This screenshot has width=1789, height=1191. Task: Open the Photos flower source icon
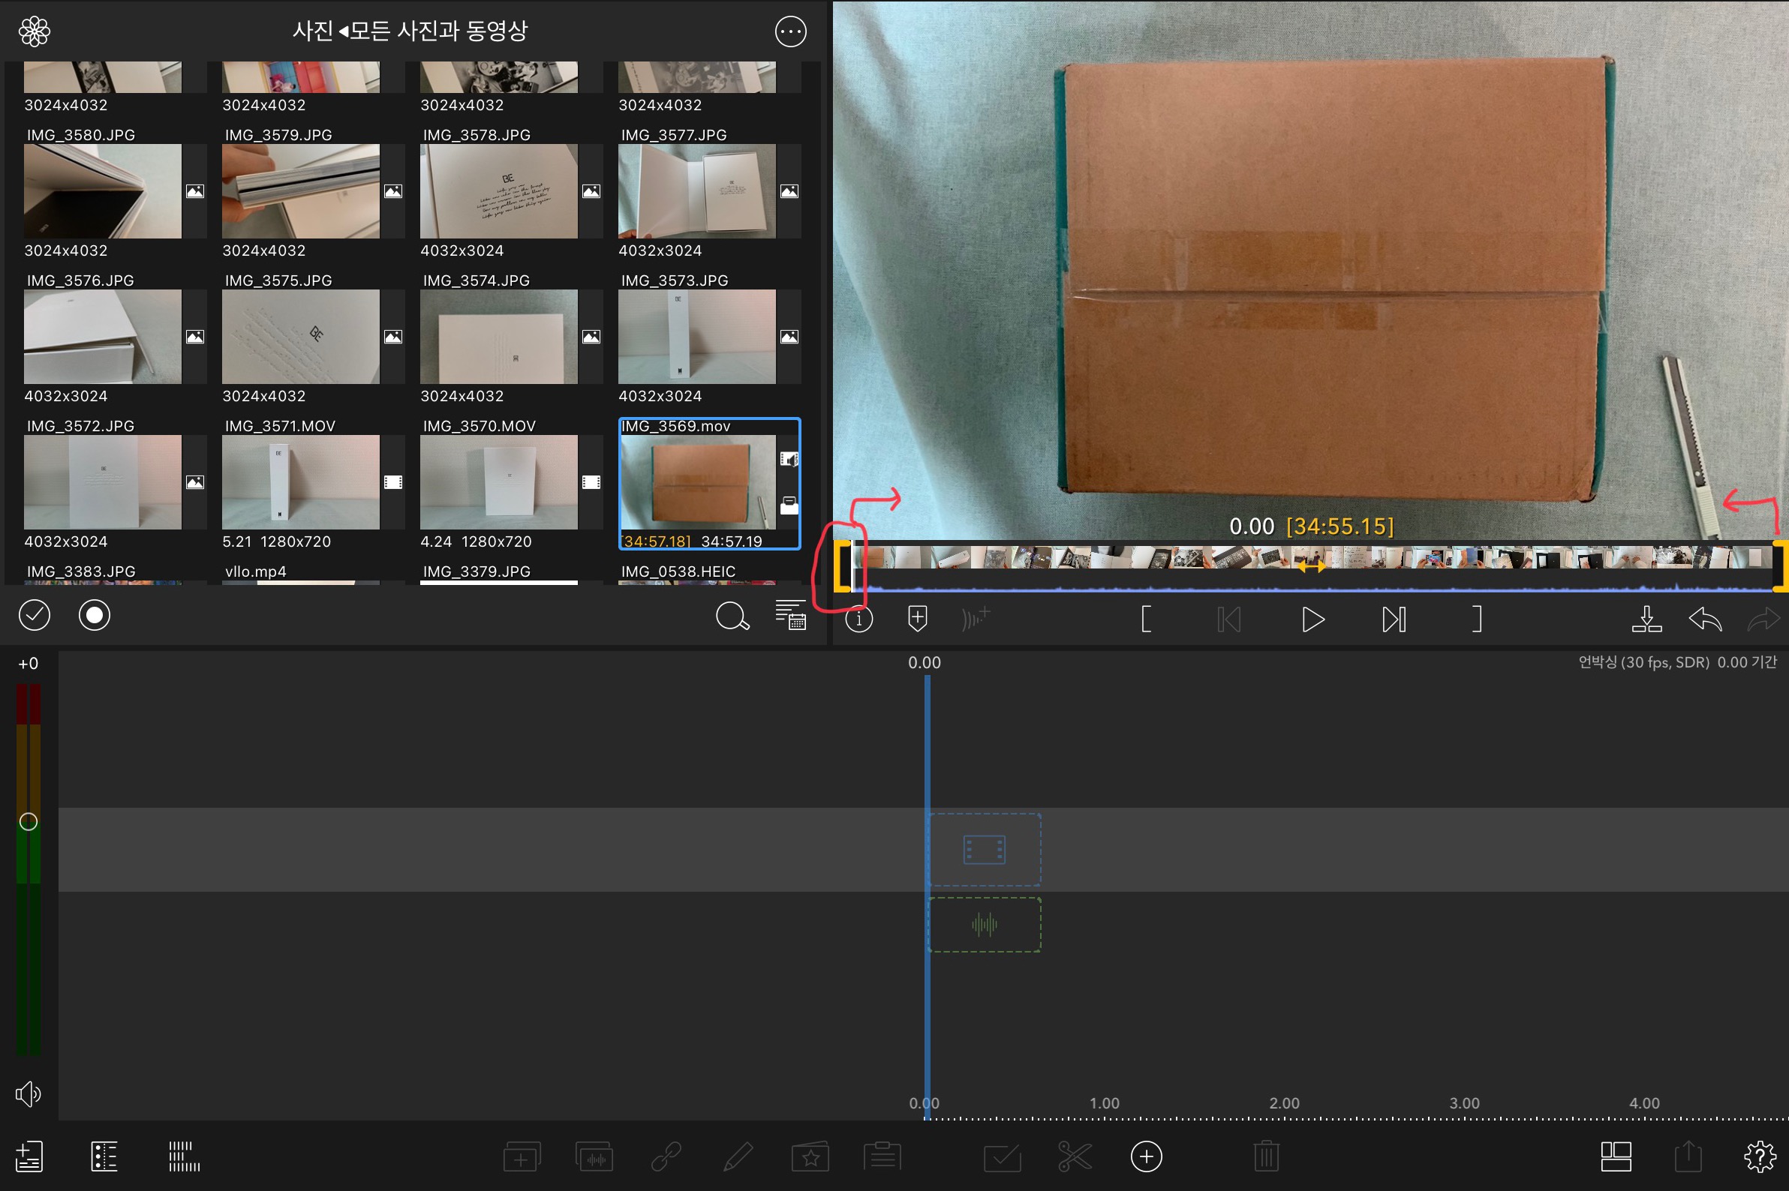35,31
